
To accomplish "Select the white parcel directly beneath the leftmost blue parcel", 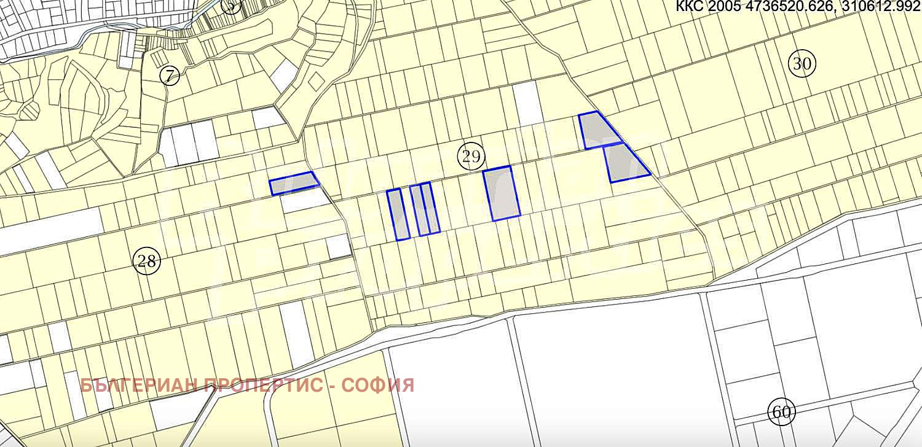I will coord(305,200).
